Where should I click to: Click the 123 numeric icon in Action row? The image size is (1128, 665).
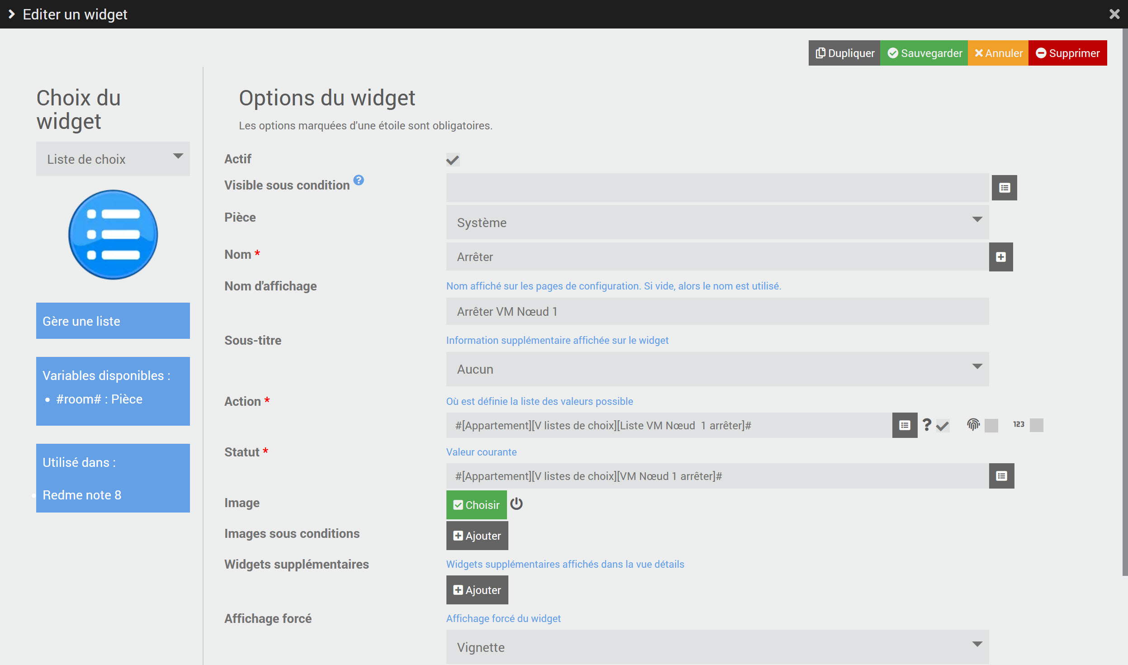click(1018, 424)
